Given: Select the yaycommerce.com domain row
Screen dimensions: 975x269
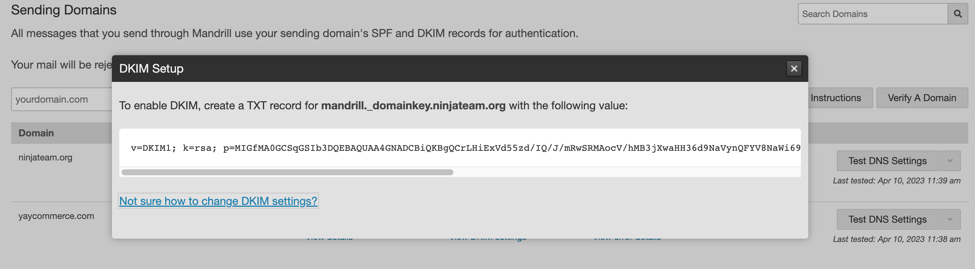Looking at the screenshot, I should coord(56,216).
